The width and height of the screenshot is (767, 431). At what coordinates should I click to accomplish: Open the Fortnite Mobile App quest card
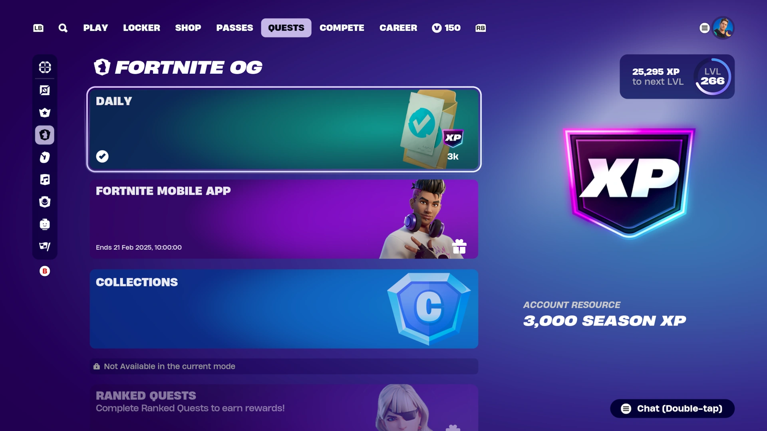284,219
